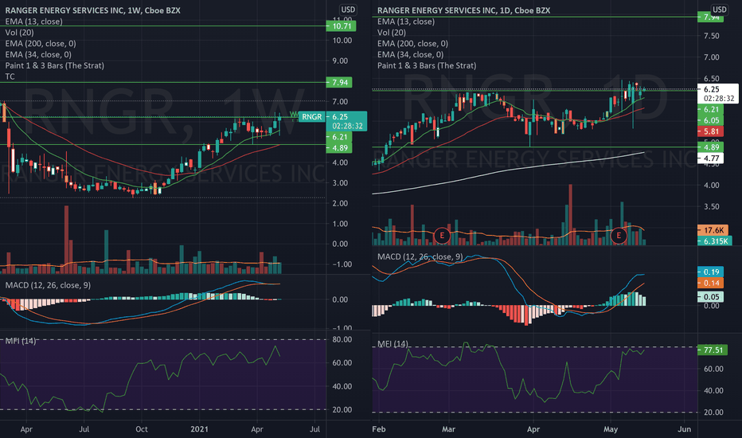
Task: Select EMA (13, close) legend on daily chart
Action: click(x=406, y=22)
